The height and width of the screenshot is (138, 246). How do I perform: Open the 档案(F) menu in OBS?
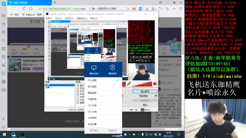(x=49, y=18)
